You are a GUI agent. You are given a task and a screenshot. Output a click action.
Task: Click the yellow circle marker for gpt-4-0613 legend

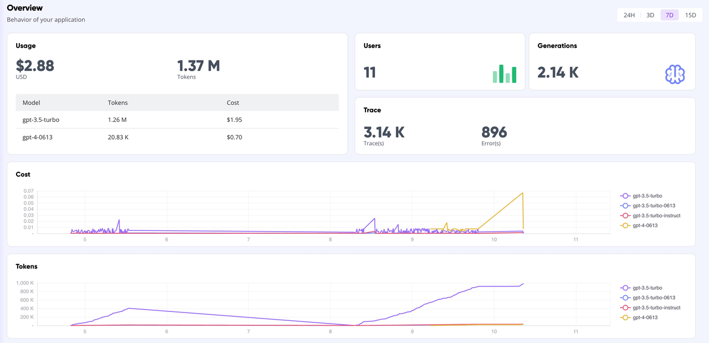click(x=626, y=225)
